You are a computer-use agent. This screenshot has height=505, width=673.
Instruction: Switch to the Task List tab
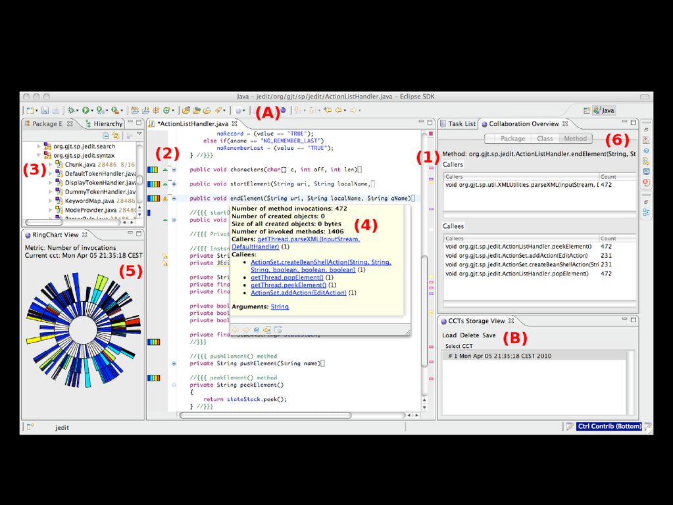point(458,124)
